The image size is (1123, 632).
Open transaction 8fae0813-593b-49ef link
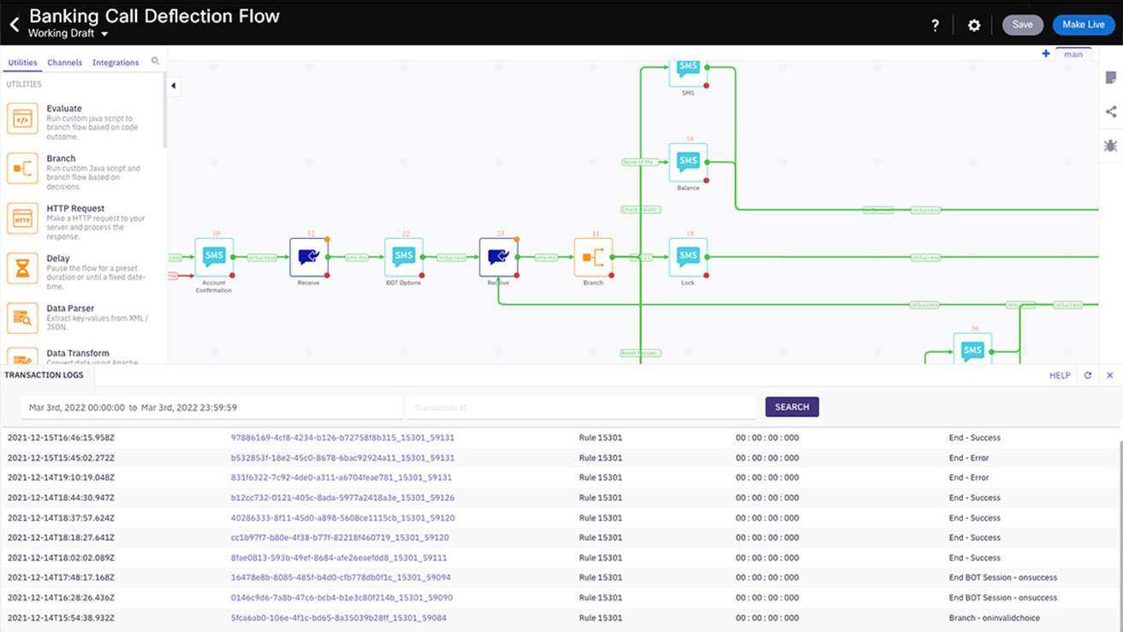339,557
